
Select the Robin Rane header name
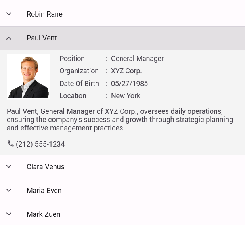click(44, 14)
